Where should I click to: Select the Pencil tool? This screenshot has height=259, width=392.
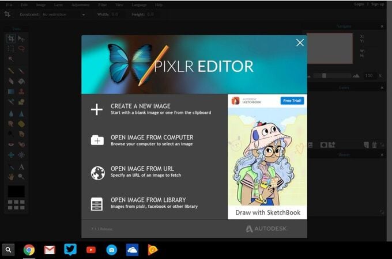pos(11,71)
